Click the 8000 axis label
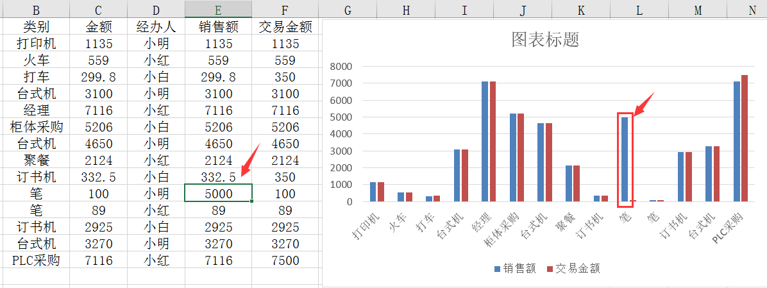Screen dimensions: 767x288 click(x=340, y=67)
